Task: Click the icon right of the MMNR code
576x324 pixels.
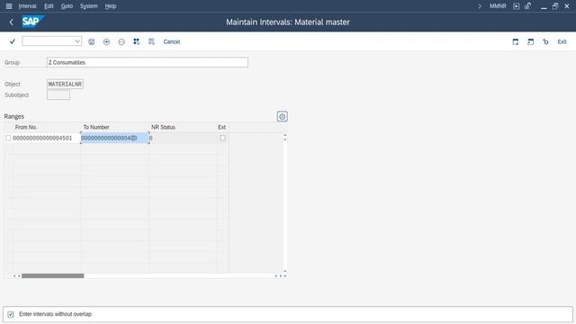Action: [516, 6]
